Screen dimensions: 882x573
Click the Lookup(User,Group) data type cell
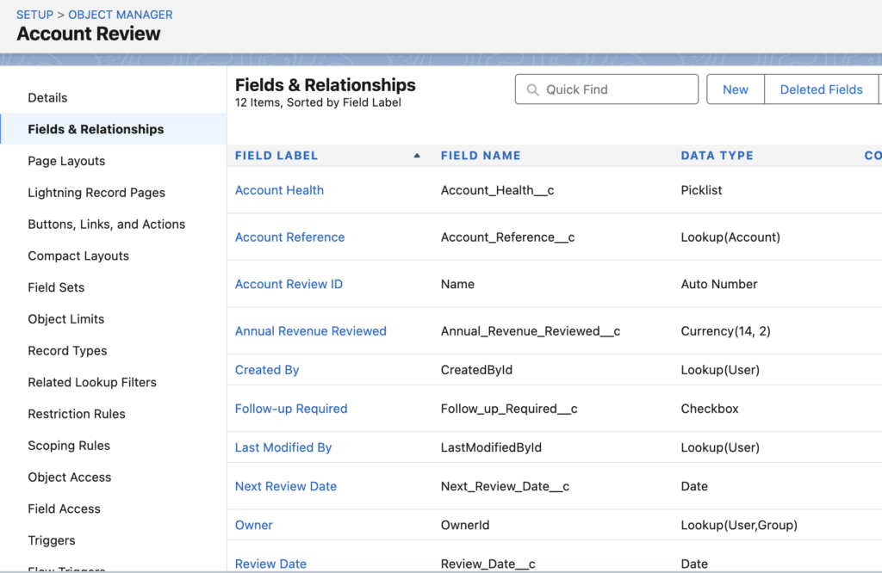pyautogui.click(x=739, y=525)
